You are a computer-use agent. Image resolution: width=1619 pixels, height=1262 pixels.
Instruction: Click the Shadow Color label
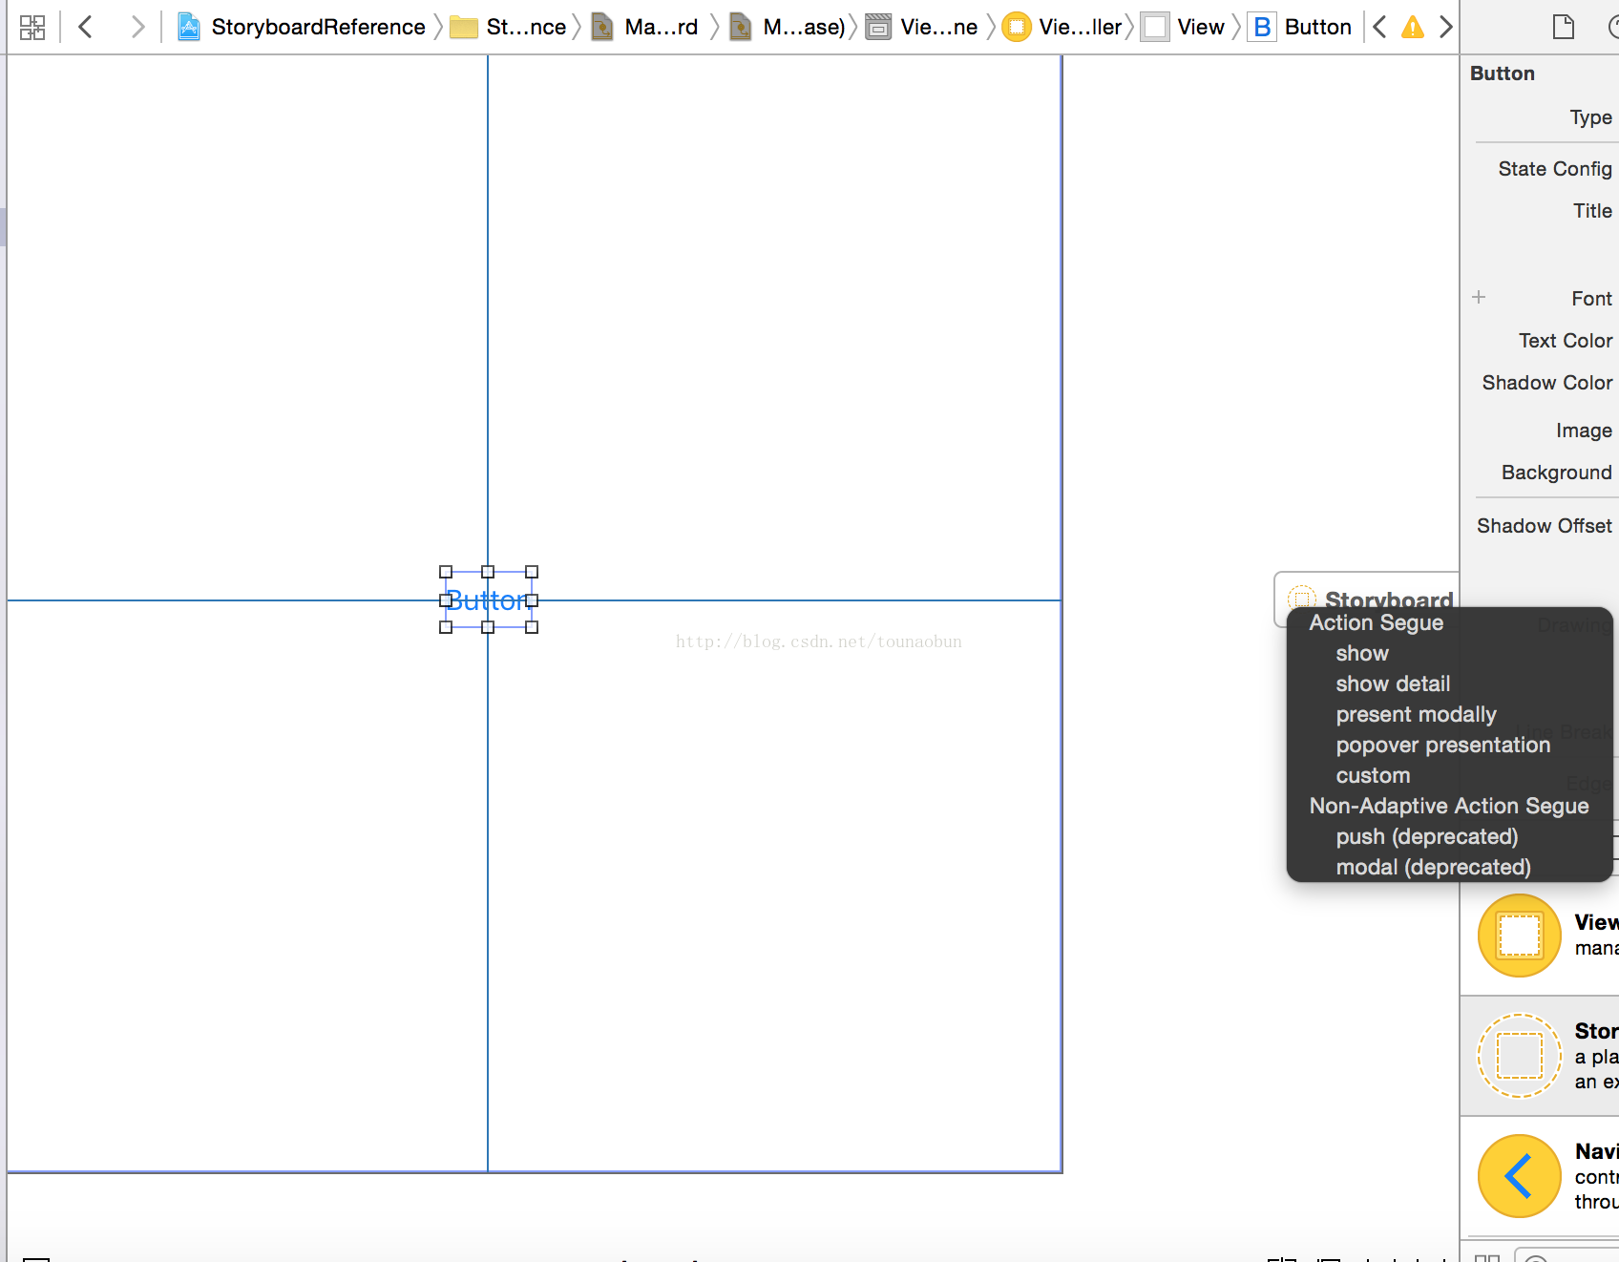[x=1547, y=383]
